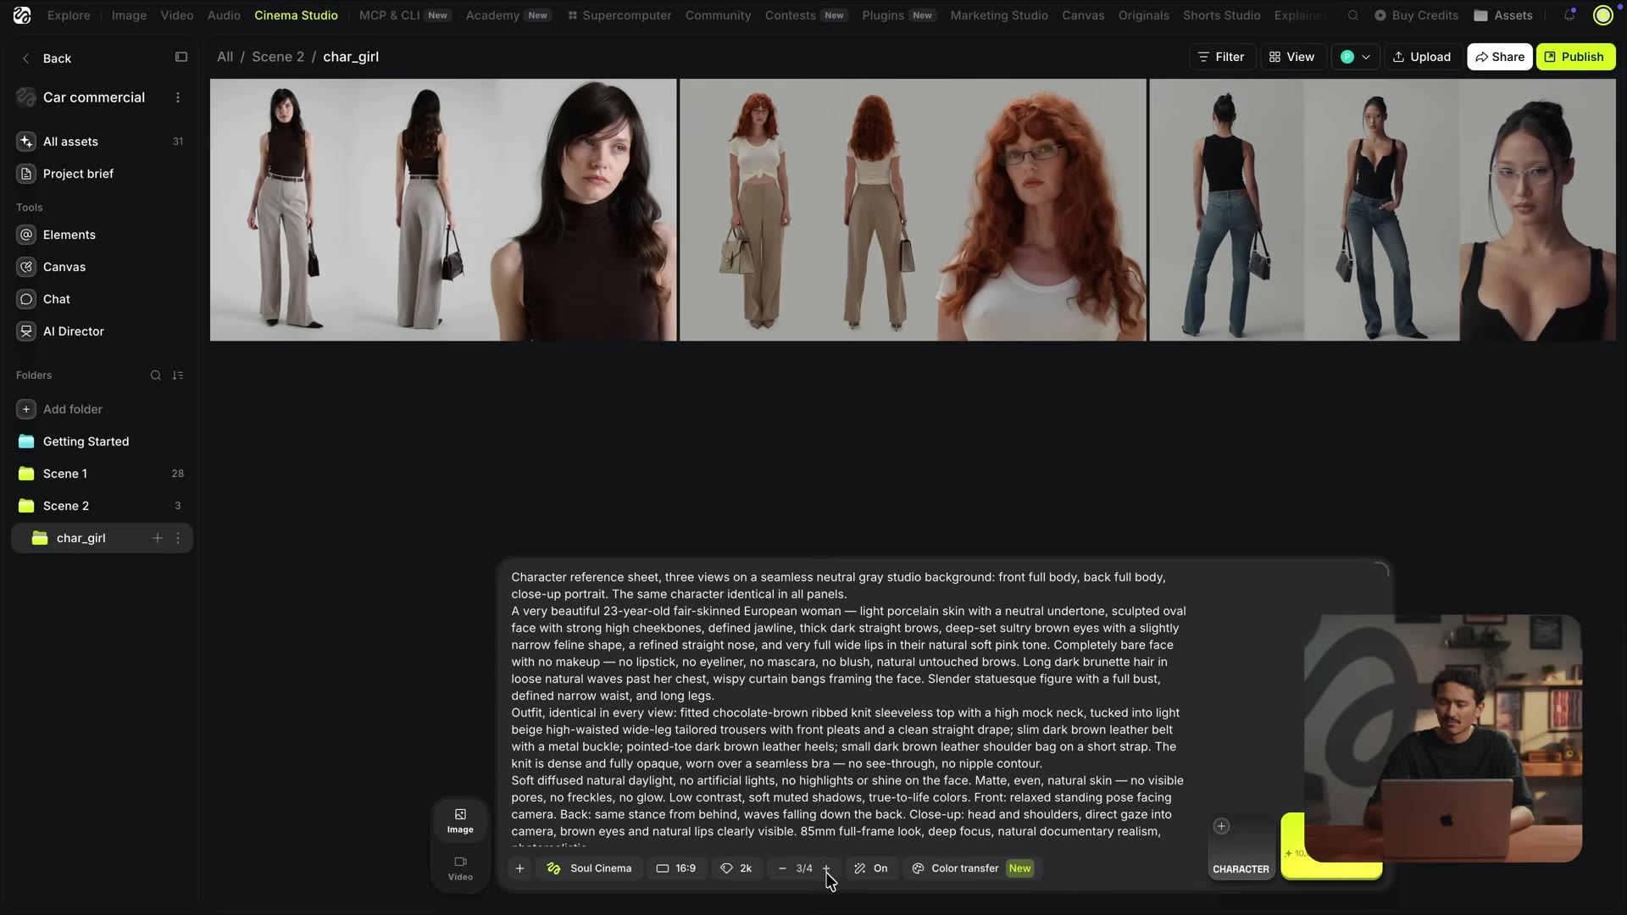
Task: Open the Soul Cinema model selector
Action: coord(589,868)
